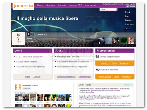Open the Jamendo PRO menu

76,5
